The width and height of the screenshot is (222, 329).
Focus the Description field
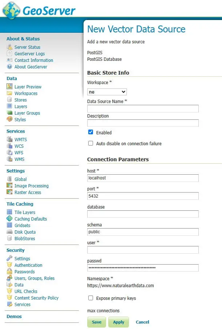click(143, 123)
